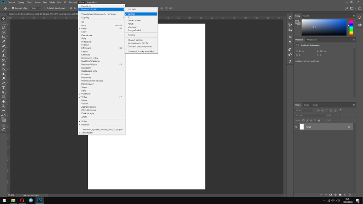363x204 pixels.
Task: Select the Eraser tool
Action: coord(3,65)
